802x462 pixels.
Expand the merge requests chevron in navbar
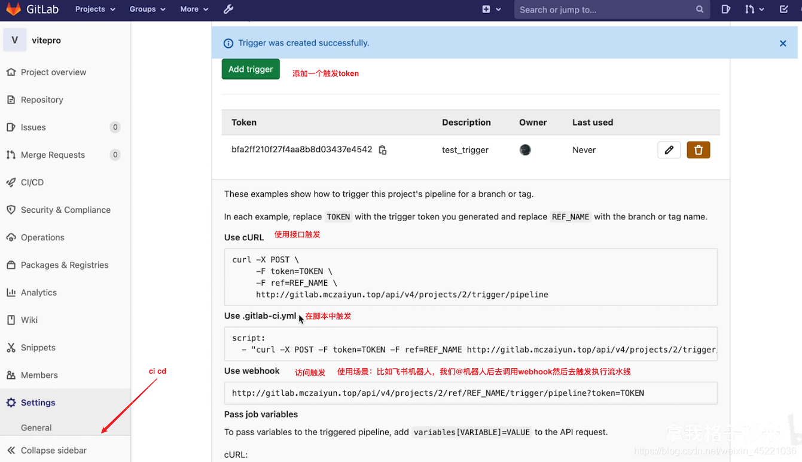point(761,9)
